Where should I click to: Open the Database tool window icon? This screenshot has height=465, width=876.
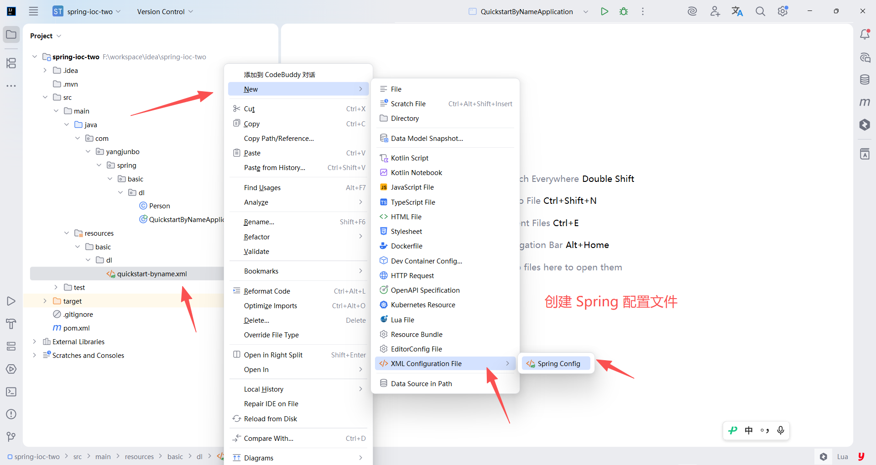[865, 80]
